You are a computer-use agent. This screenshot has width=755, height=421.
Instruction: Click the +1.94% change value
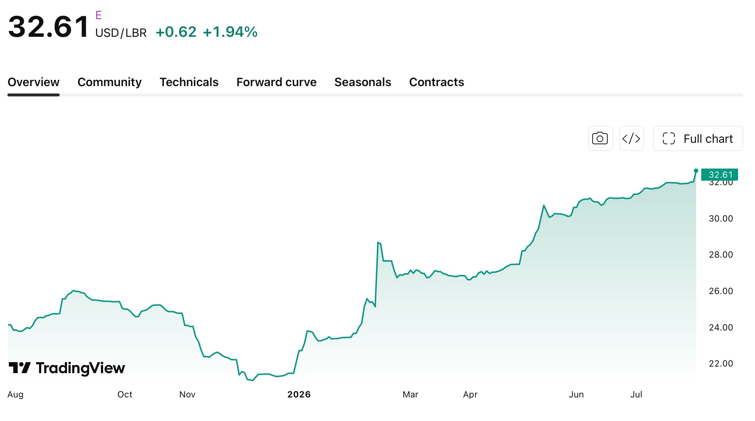(x=230, y=32)
